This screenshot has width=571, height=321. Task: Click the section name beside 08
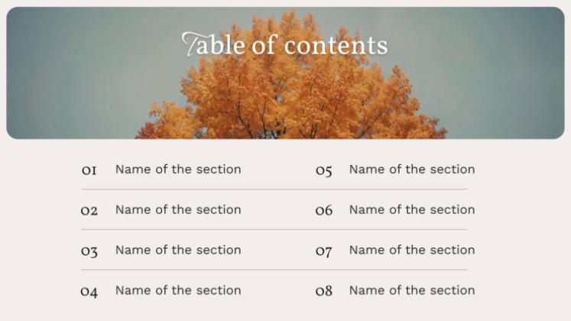click(x=412, y=290)
